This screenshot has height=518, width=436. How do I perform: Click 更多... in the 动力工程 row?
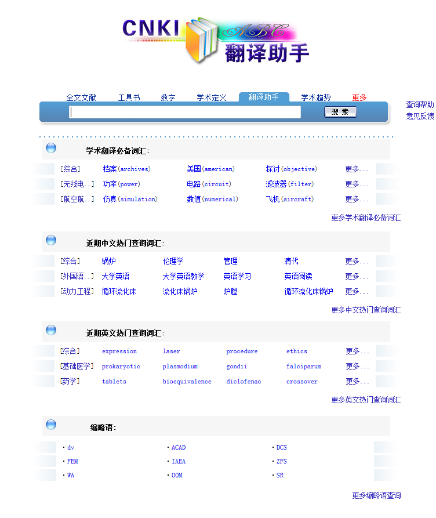[357, 291]
